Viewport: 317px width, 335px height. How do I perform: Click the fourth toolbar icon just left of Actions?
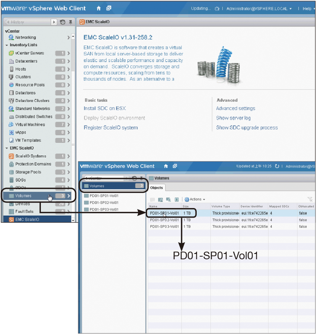pos(176,200)
